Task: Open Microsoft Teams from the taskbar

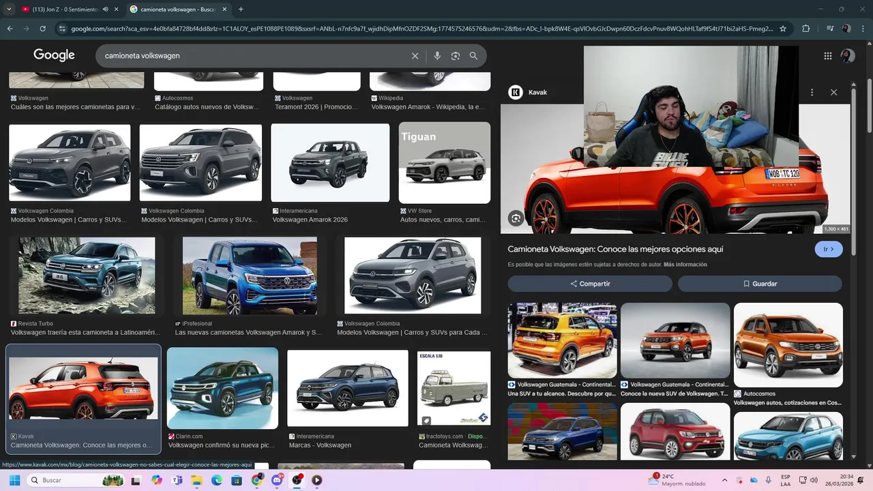Action: pos(177,480)
